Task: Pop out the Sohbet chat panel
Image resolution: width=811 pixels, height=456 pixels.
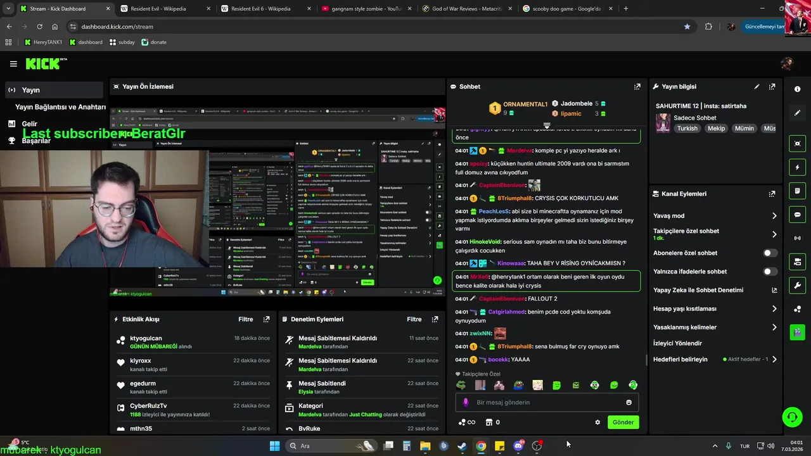Action: point(637,87)
